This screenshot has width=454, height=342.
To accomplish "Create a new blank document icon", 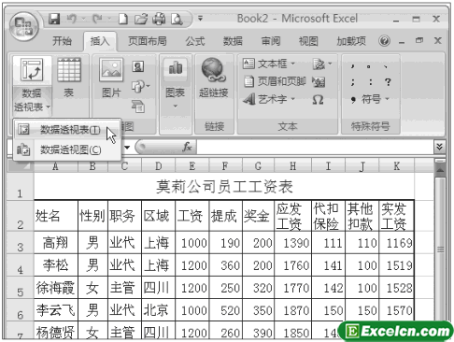I will (x=123, y=20).
